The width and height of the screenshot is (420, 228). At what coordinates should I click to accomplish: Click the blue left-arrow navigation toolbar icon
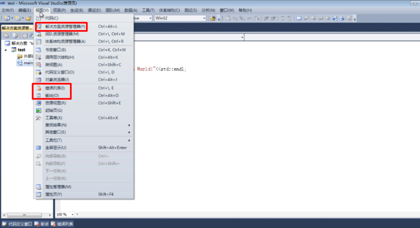click(335, 18)
